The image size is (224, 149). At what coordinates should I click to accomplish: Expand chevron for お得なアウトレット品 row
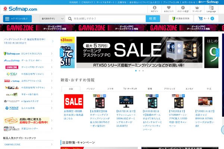[x=52, y=81]
